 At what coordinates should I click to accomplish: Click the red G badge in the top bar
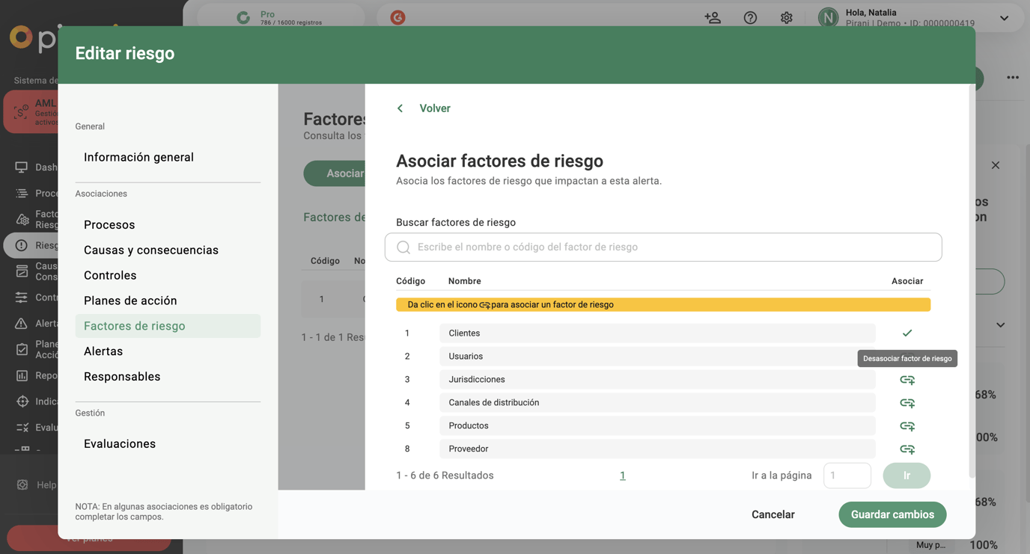397,17
